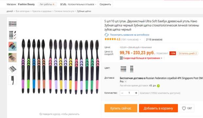203x118 pixels.
Task: Click the translate icon beside English title link
Action: (106, 35)
